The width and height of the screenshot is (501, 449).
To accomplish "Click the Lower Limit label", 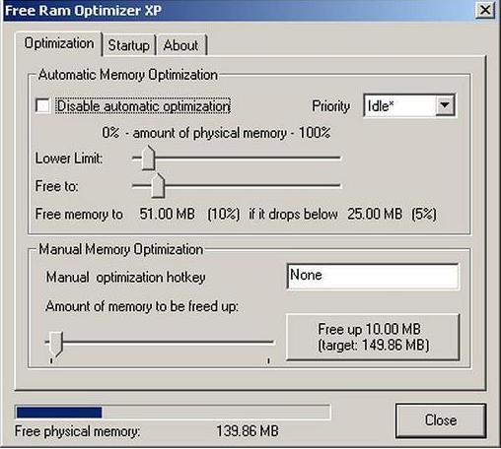I will (x=69, y=159).
